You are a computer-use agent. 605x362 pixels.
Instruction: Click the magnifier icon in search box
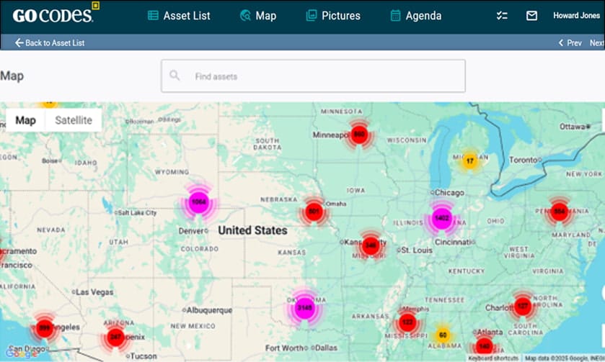pyautogui.click(x=175, y=76)
